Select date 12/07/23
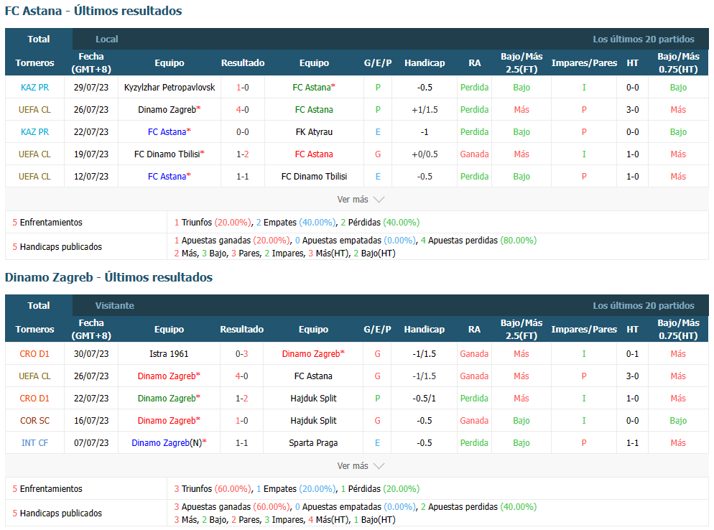Image resolution: width=714 pixels, height=530 pixels. tap(91, 177)
